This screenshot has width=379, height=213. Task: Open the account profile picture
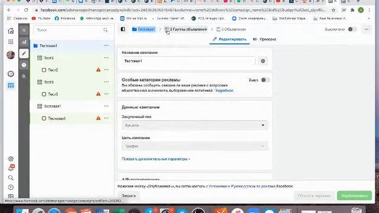pyautogui.click(x=11, y=55)
